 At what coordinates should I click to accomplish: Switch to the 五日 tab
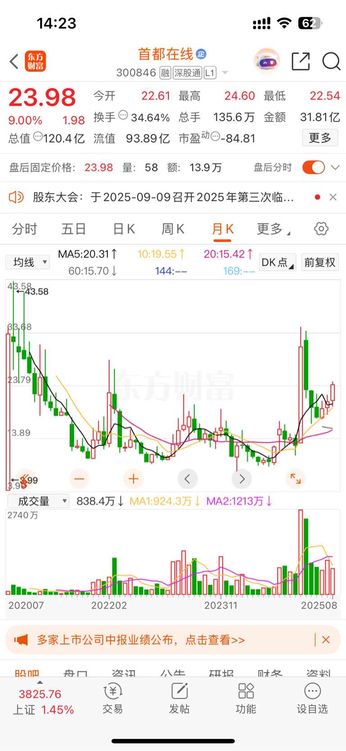(x=74, y=229)
